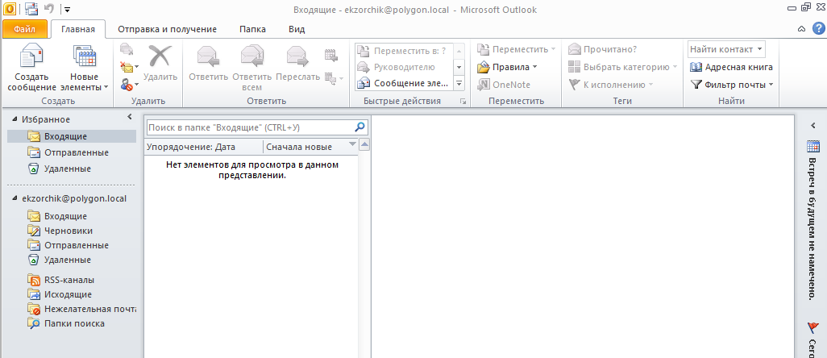Open Фильтр почты dropdown
Image resolution: width=827 pixels, height=358 pixels.
click(731, 85)
